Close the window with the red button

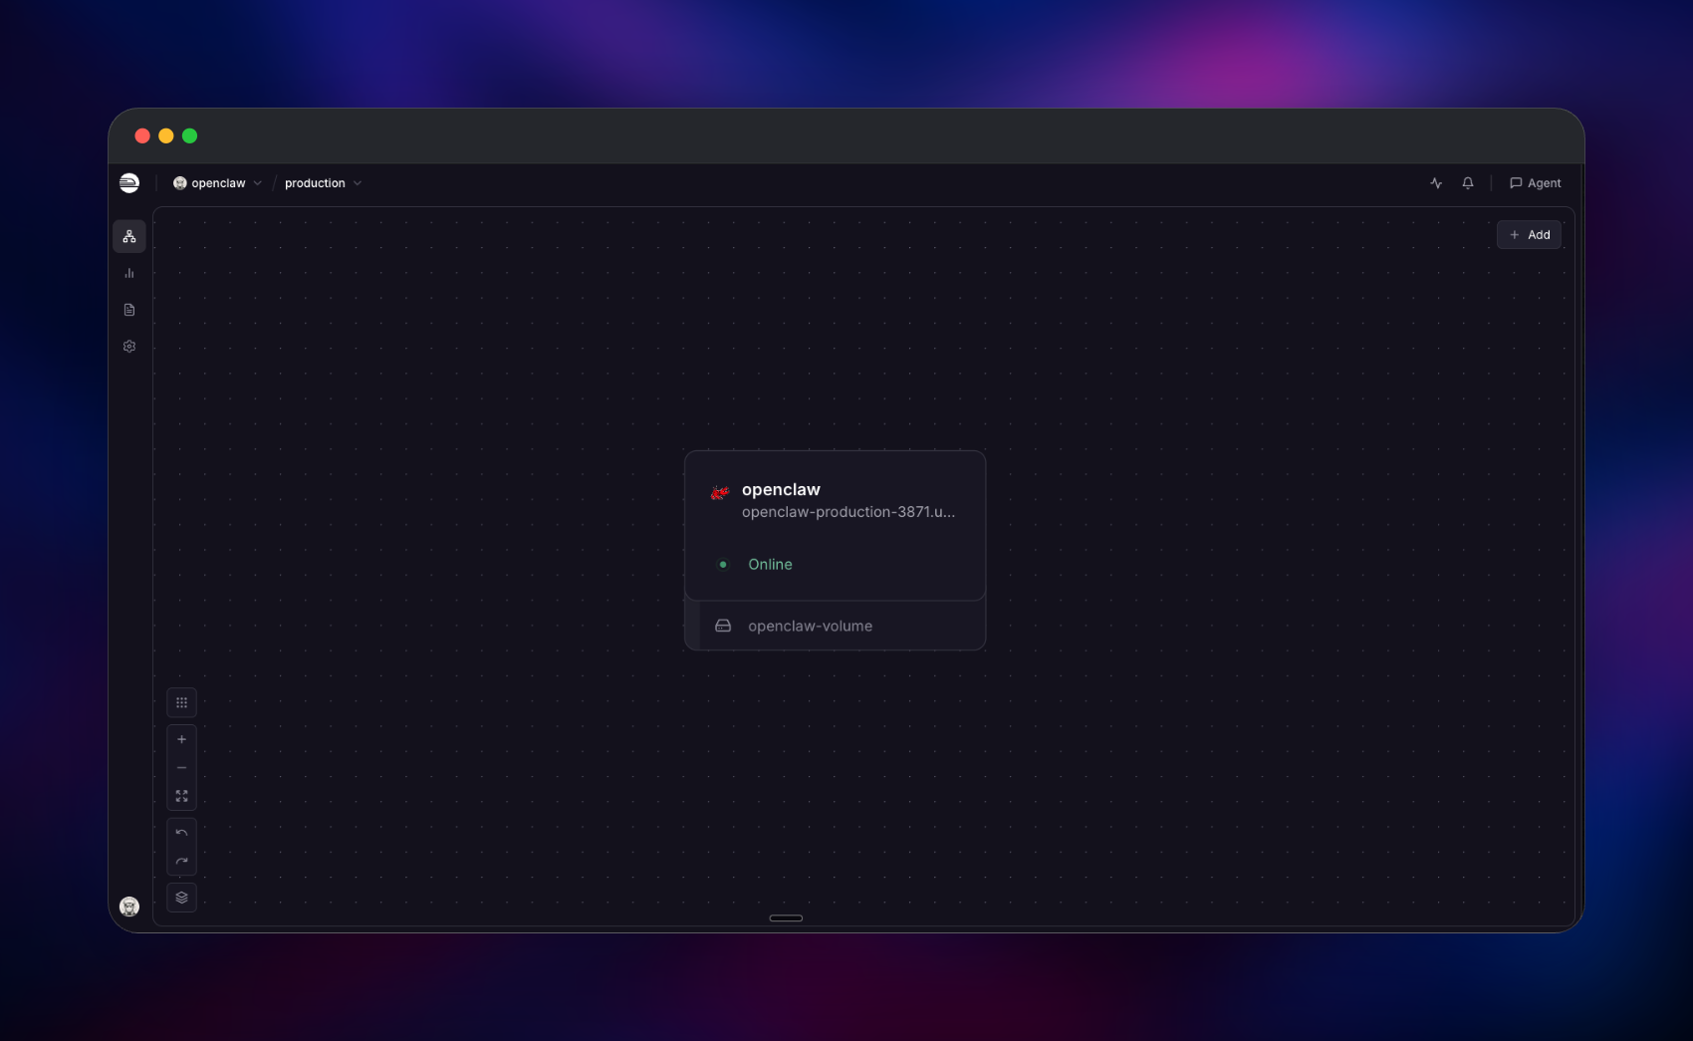pos(142,135)
